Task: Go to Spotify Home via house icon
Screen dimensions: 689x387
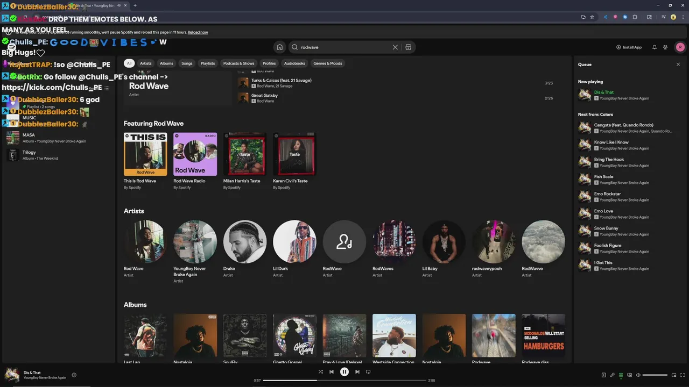Action: pyautogui.click(x=279, y=47)
